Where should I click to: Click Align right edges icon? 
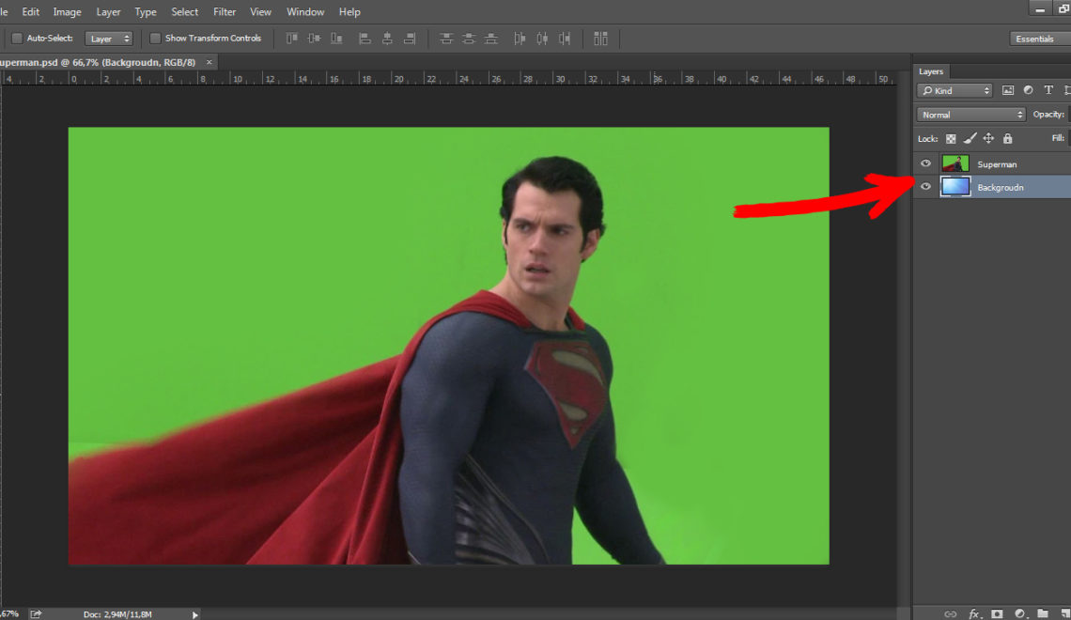point(410,39)
